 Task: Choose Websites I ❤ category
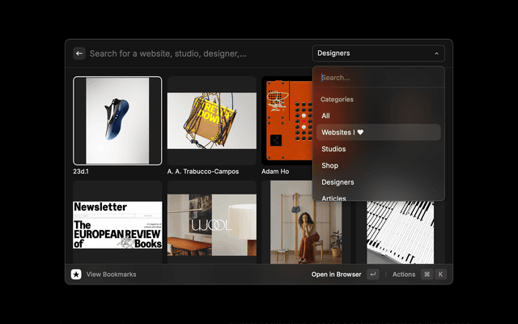click(x=342, y=132)
